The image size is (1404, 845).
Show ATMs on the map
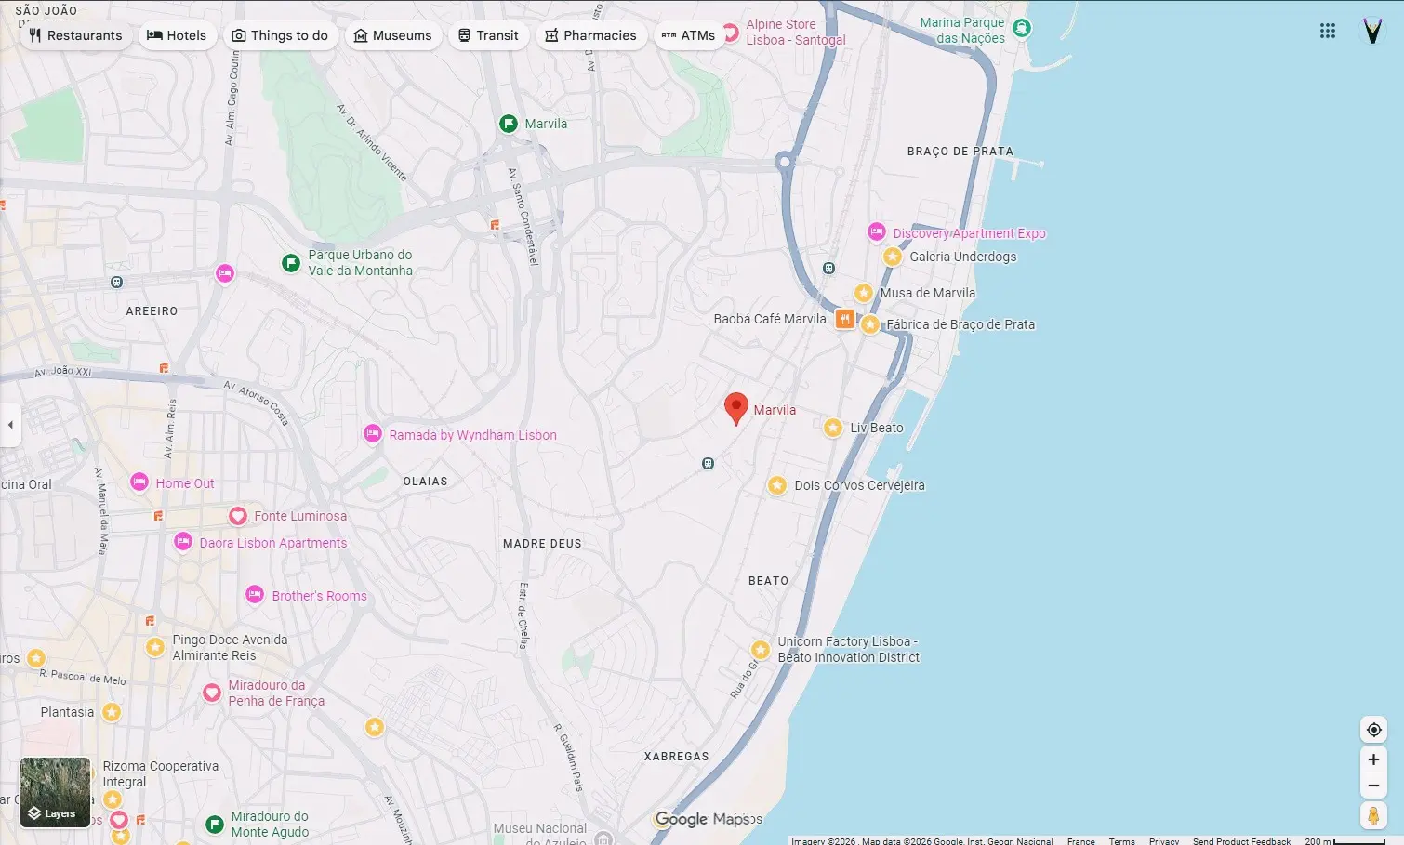tap(688, 35)
